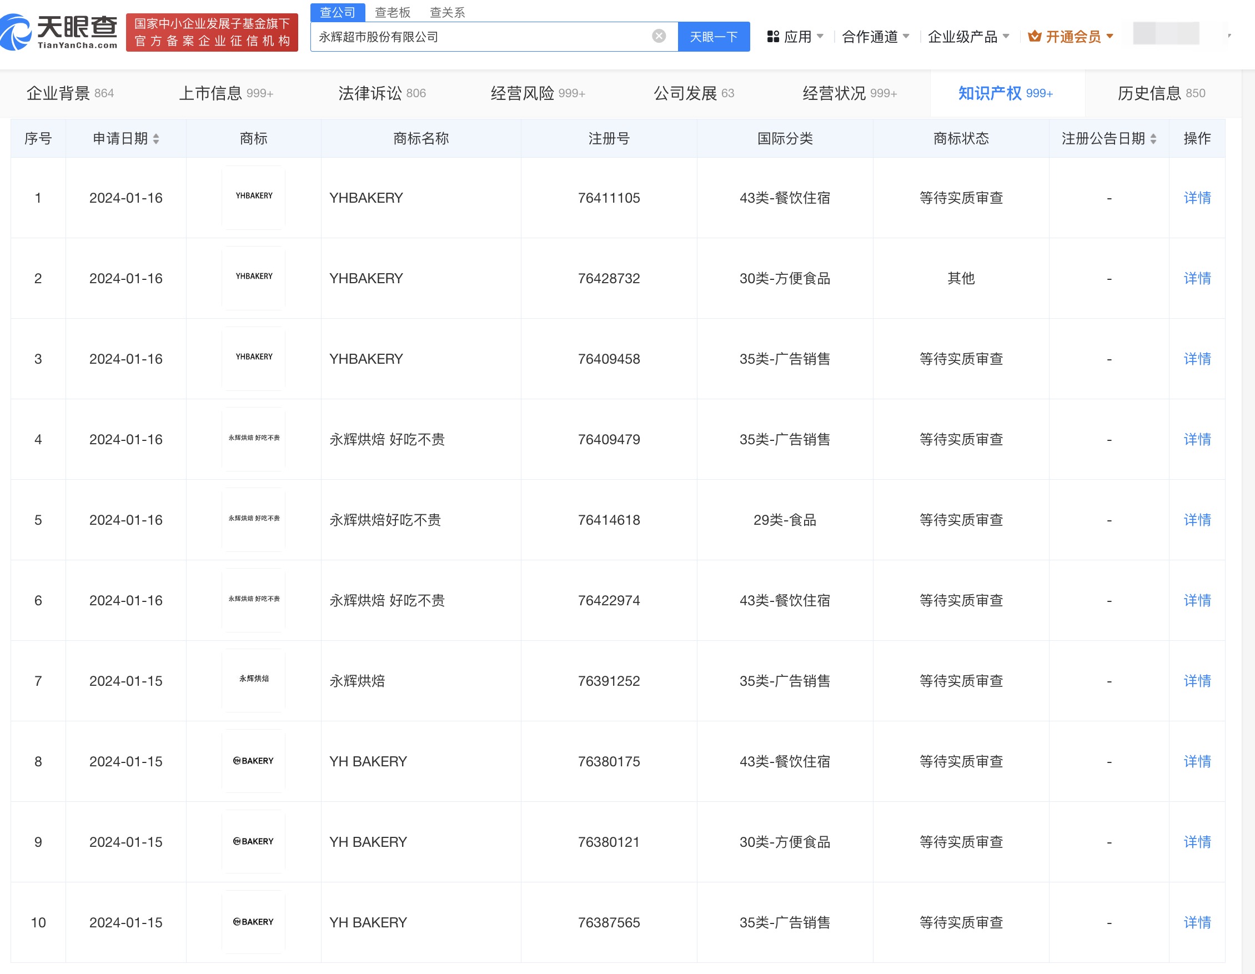Viewport: 1255px width, 974px height.
Task: Open YH BAKERY logo image in row 8
Action: pyautogui.click(x=253, y=760)
